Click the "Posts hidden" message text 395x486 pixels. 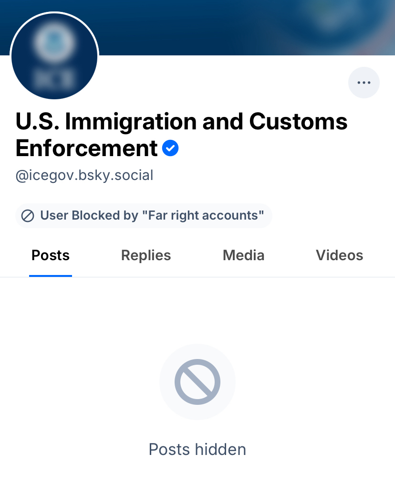(197, 449)
